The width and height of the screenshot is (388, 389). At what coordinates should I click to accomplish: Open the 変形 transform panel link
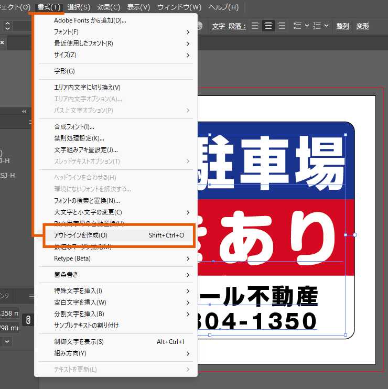[x=363, y=26]
